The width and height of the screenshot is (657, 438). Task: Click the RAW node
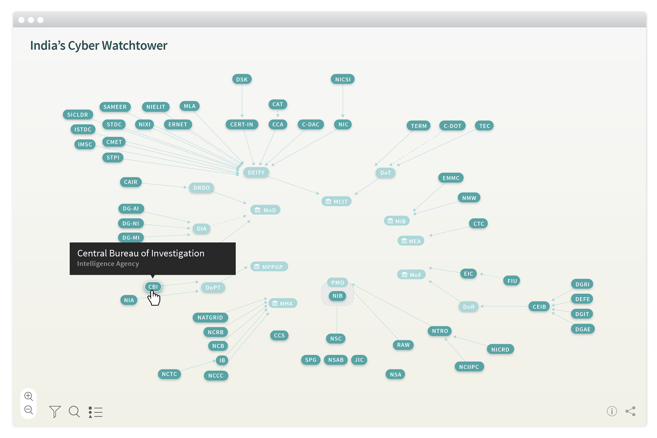click(403, 345)
